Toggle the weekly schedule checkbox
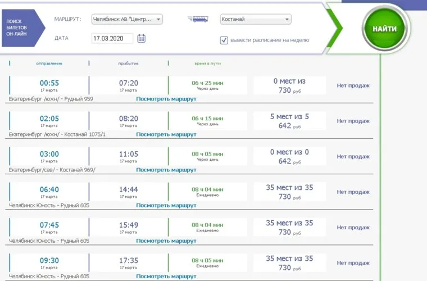Screen dimensions: 427x281 [224, 40]
